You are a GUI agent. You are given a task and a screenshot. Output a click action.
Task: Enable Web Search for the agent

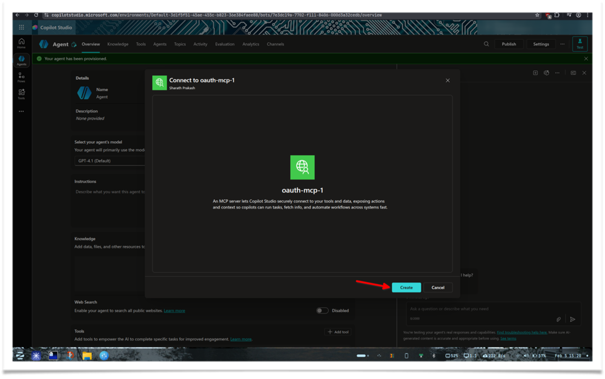pos(322,310)
